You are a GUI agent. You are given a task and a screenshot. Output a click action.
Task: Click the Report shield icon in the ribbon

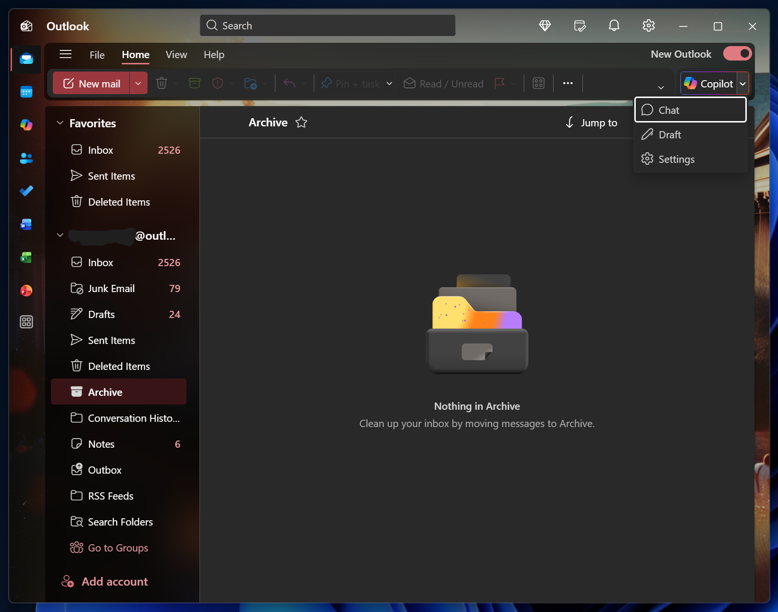click(x=218, y=83)
